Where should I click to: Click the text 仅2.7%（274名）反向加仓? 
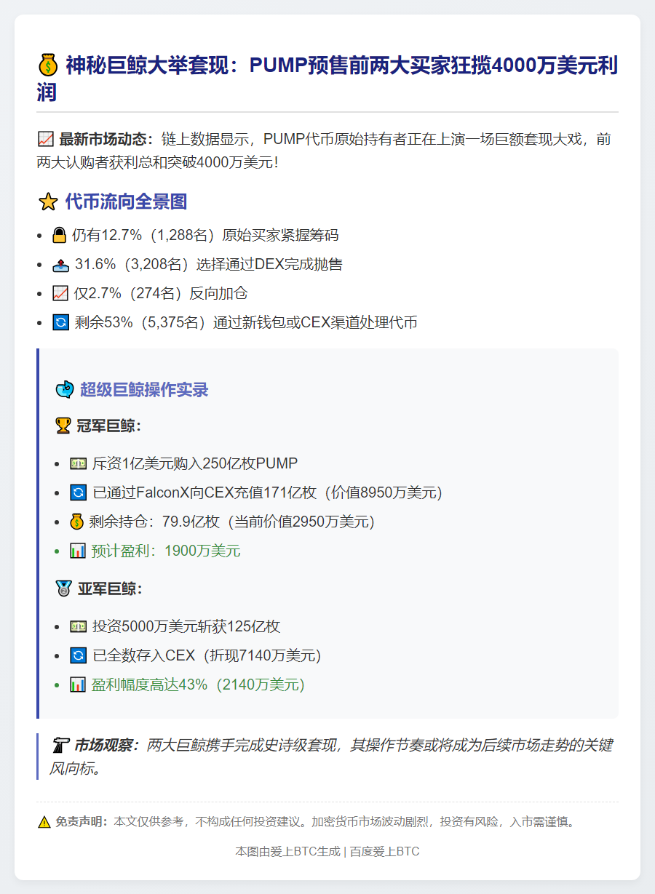[x=161, y=293]
